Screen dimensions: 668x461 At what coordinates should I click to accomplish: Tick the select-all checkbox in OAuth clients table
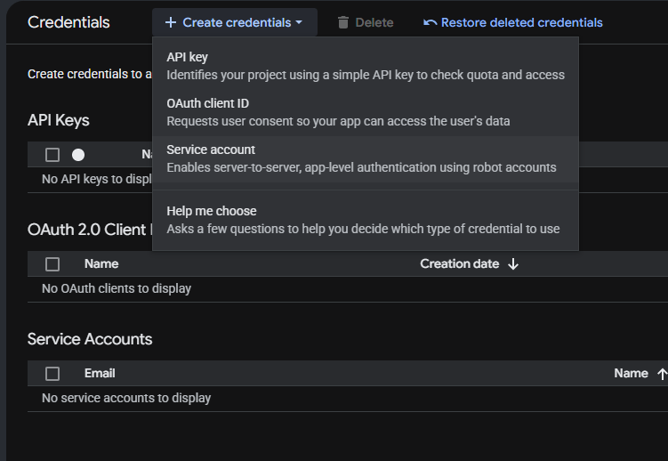tap(52, 264)
